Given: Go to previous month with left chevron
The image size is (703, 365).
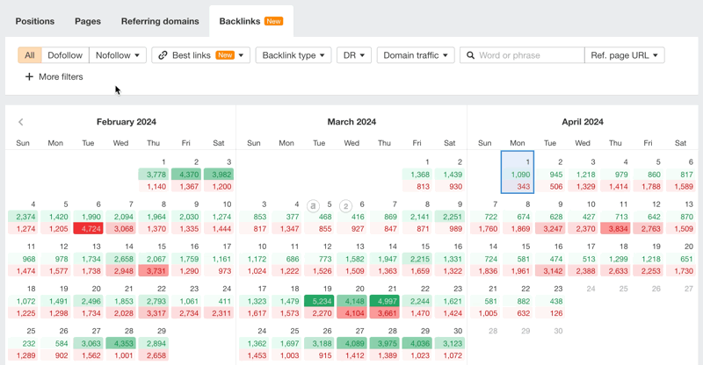Looking at the screenshot, I should [20, 122].
